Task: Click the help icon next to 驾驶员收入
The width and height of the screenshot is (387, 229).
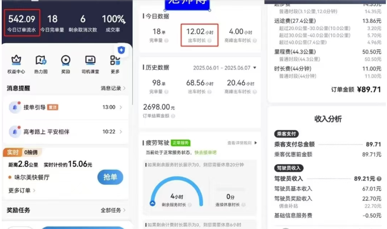Action: pos(379,178)
